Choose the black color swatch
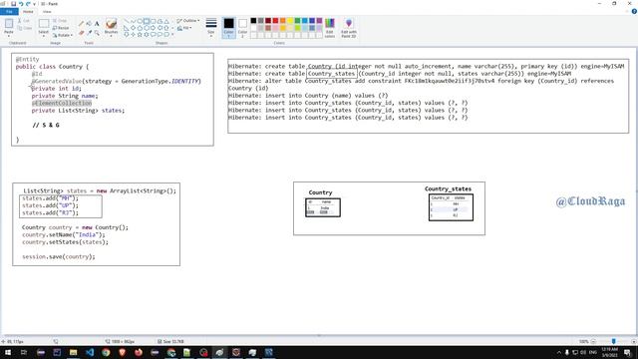 pos(253,20)
